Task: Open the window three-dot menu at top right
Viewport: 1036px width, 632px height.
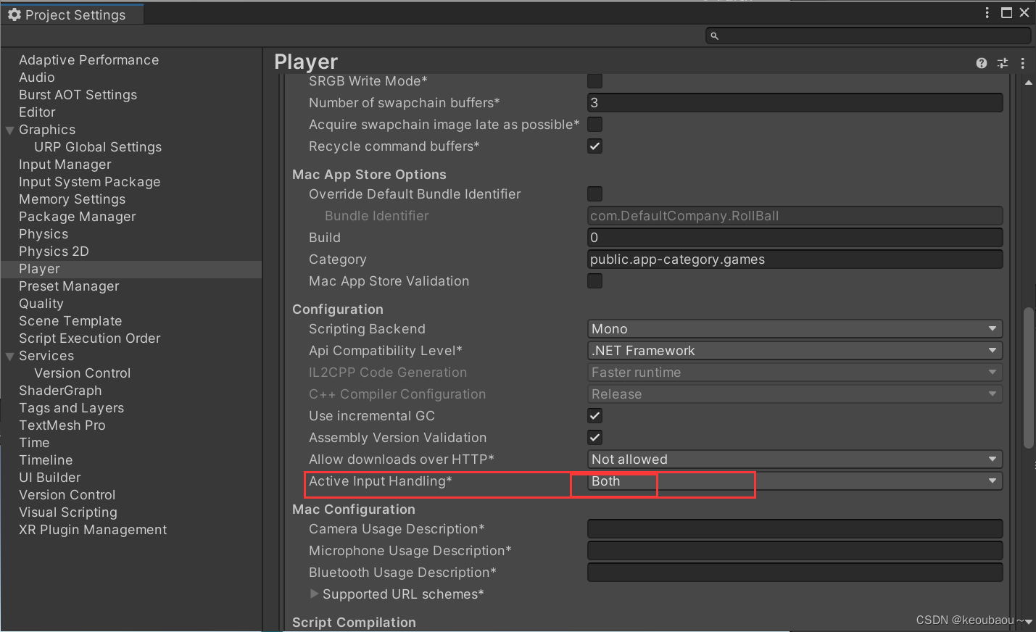Action: (987, 12)
